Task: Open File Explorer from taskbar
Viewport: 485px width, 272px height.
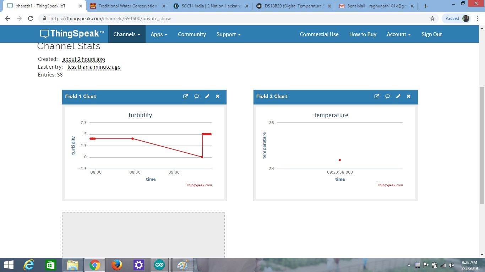Action: pyautogui.click(x=73, y=265)
